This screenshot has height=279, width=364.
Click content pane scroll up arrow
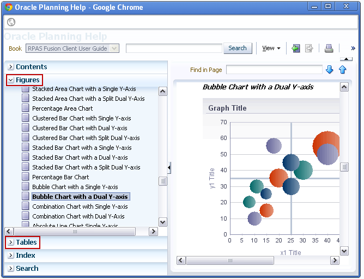[x=344, y=87]
